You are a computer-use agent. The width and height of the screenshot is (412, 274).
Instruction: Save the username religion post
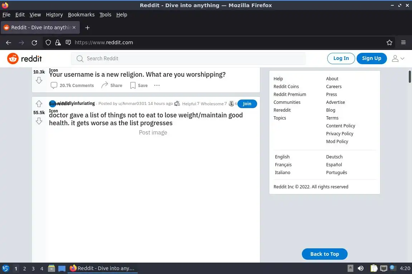(139, 86)
